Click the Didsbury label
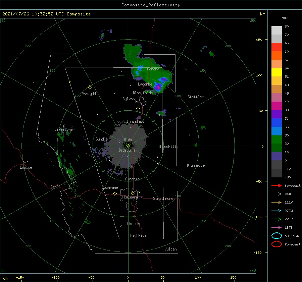 coord(127,150)
